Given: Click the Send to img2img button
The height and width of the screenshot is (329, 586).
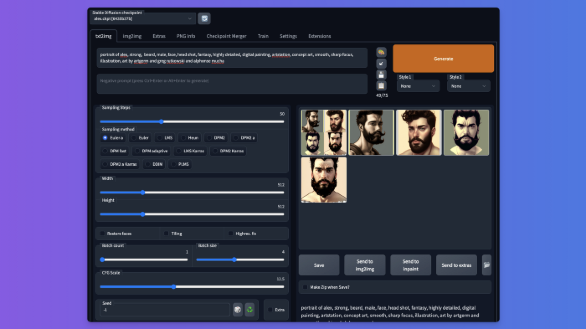Looking at the screenshot, I should click(365, 265).
